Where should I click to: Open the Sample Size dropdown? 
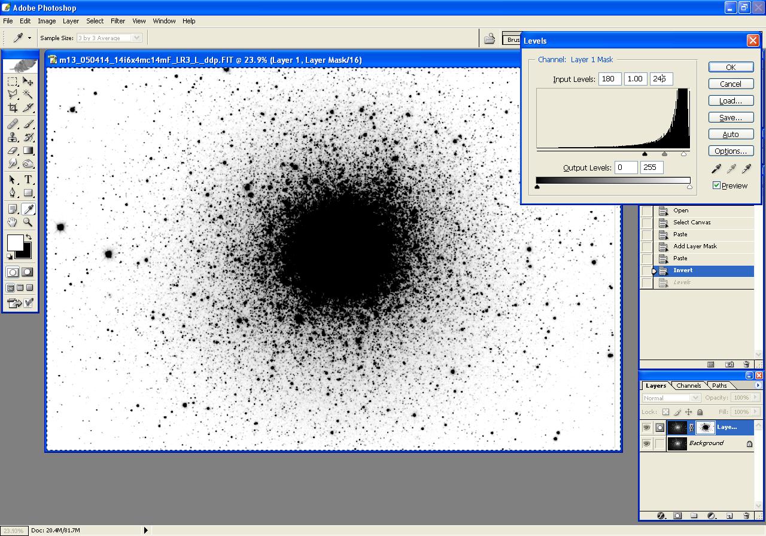(x=136, y=38)
